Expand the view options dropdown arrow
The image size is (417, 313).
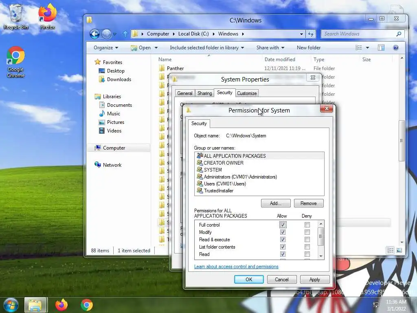coord(367,48)
